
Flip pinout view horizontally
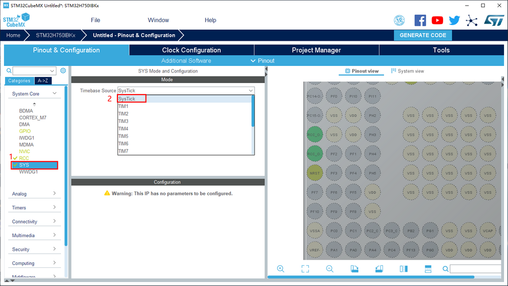[x=404, y=269]
